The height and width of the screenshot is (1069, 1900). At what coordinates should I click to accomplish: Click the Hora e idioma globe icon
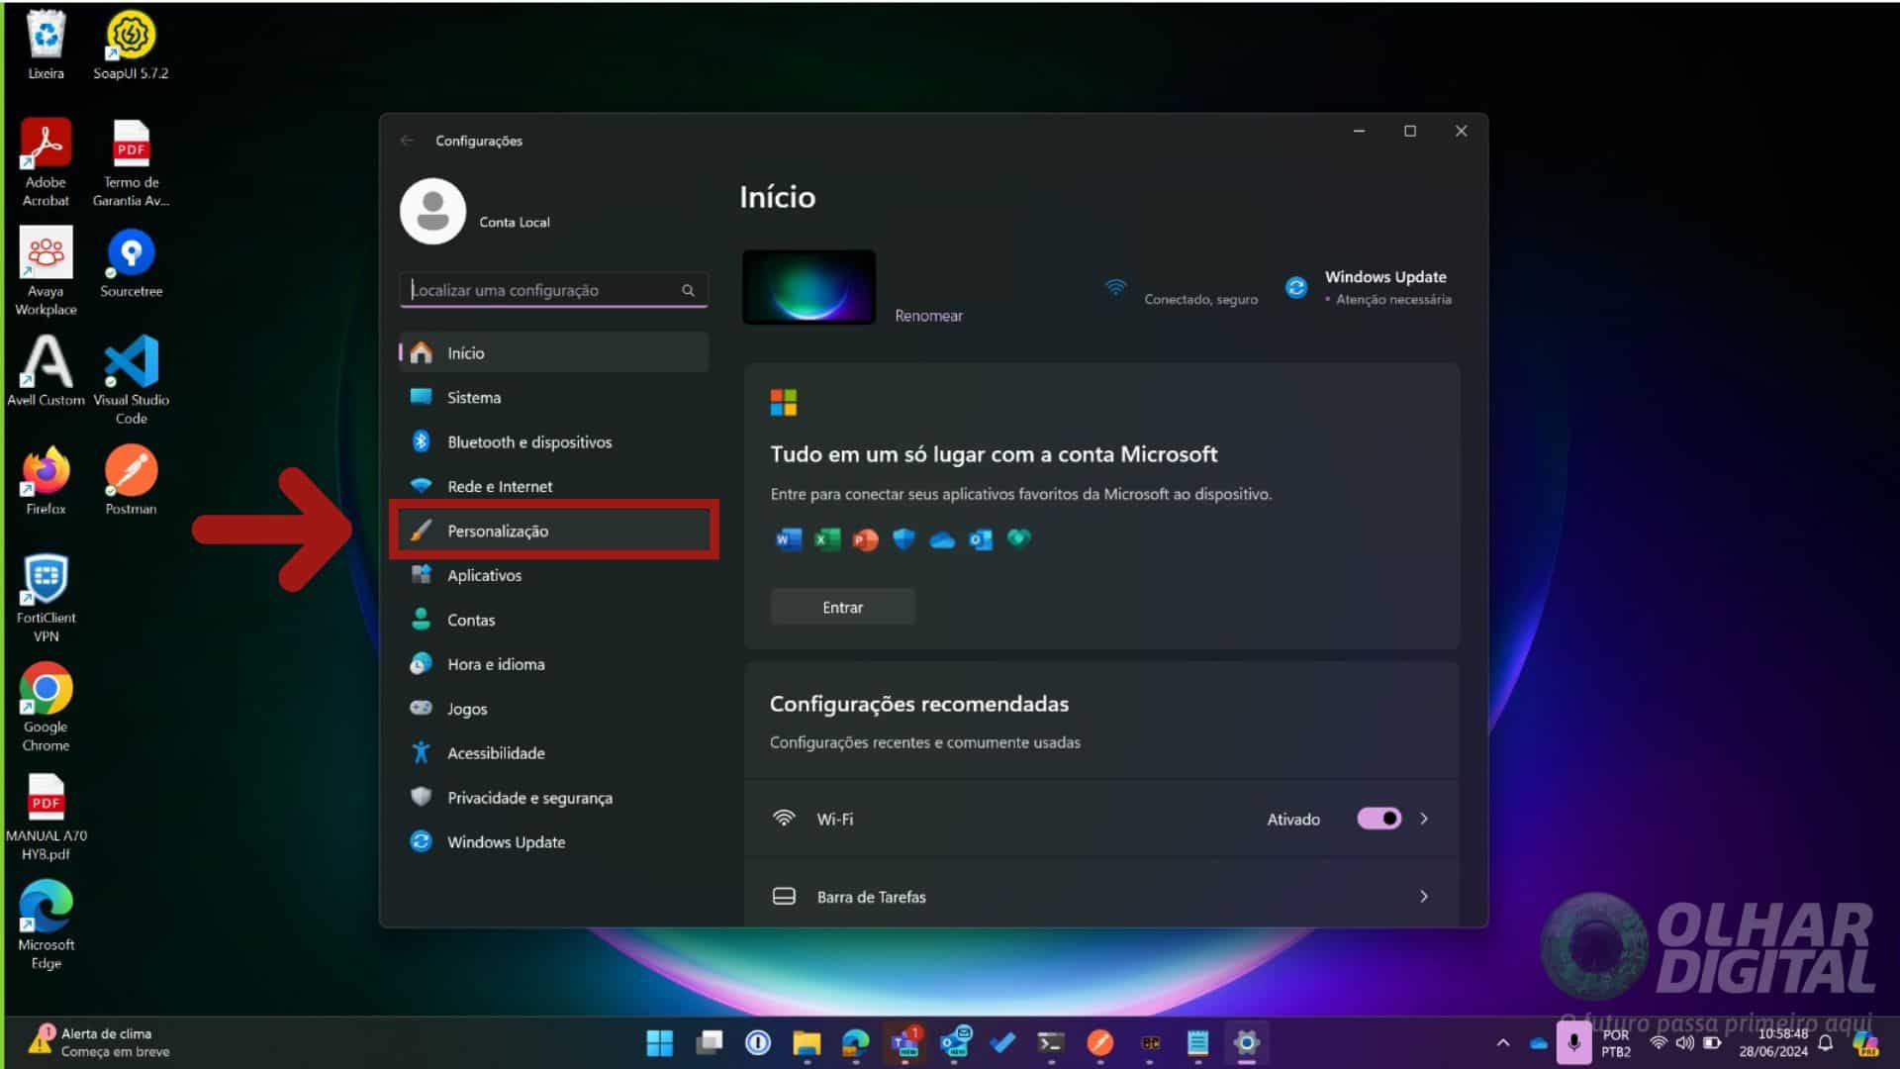(421, 664)
